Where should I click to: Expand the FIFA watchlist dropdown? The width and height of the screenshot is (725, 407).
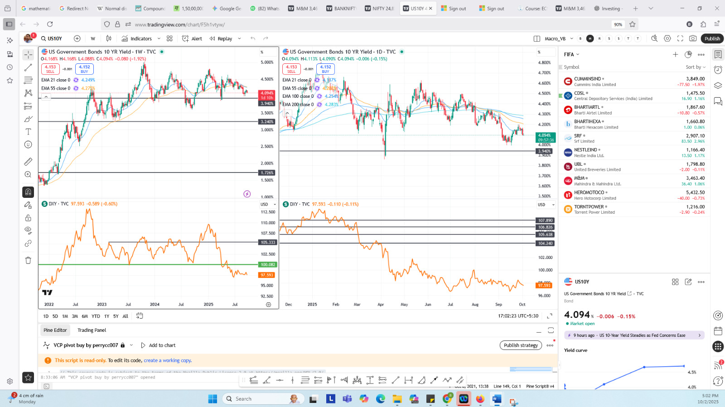pyautogui.click(x=571, y=54)
